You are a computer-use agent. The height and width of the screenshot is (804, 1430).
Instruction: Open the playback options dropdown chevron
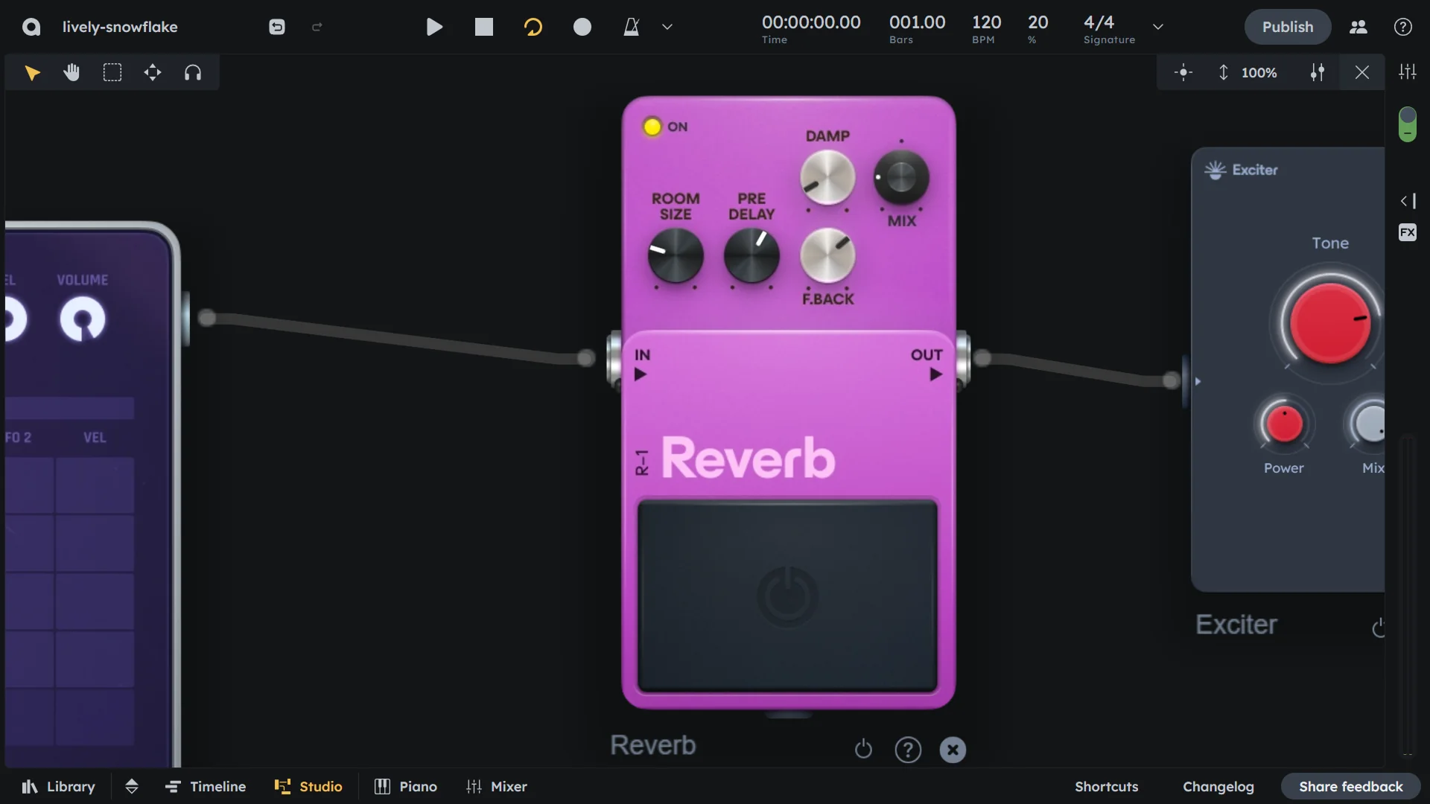667,27
